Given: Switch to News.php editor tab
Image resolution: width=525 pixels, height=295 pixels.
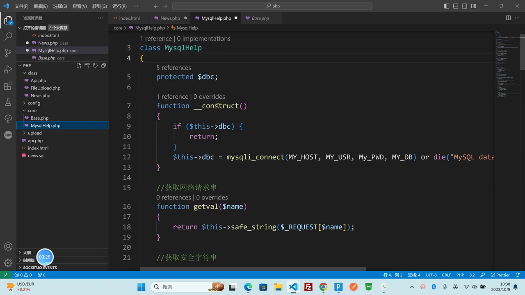Looking at the screenshot, I should pyautogui.click(x=170, y=18).
